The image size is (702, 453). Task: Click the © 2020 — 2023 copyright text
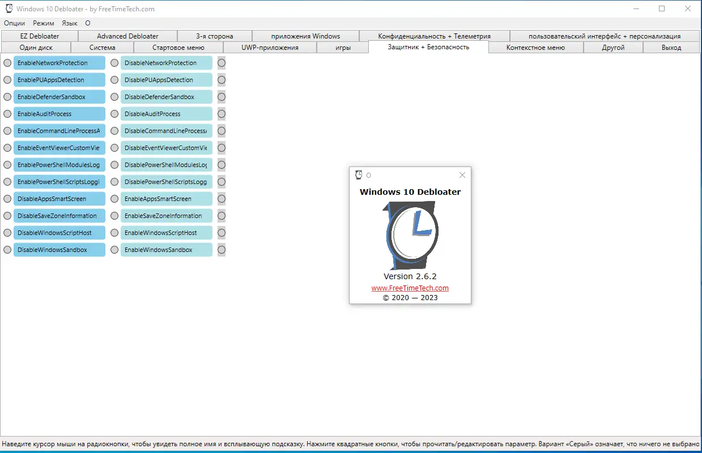[410, 297]
